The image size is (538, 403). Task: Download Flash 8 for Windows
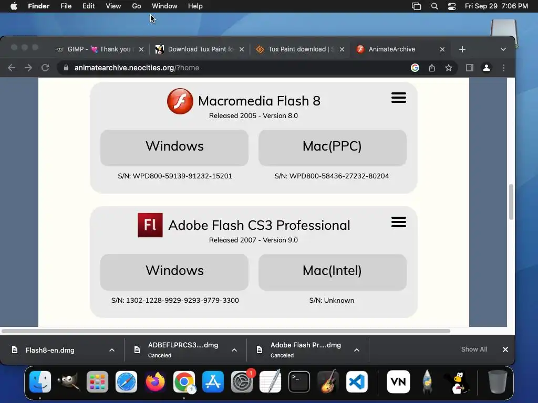(x=174, y=147)
